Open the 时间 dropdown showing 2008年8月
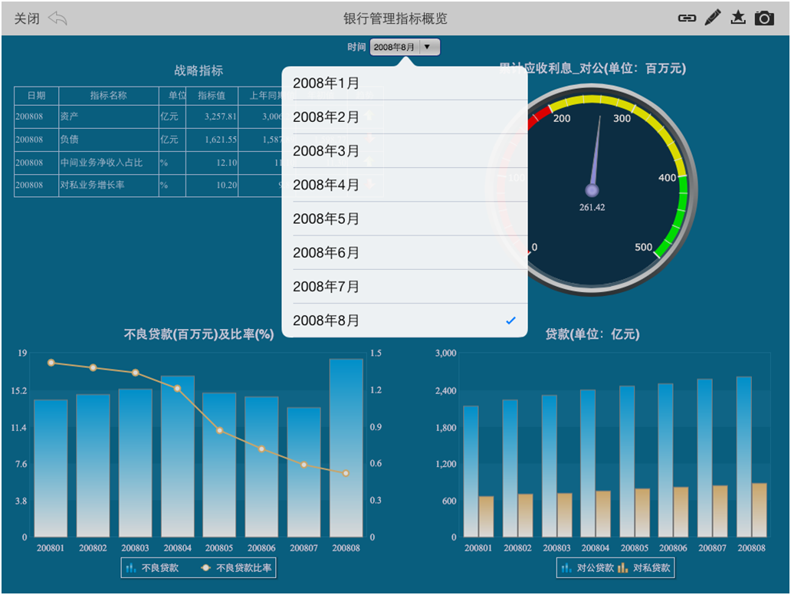This screenshot has height=595, width=791. pyautogui.click(x=405, y=47)
